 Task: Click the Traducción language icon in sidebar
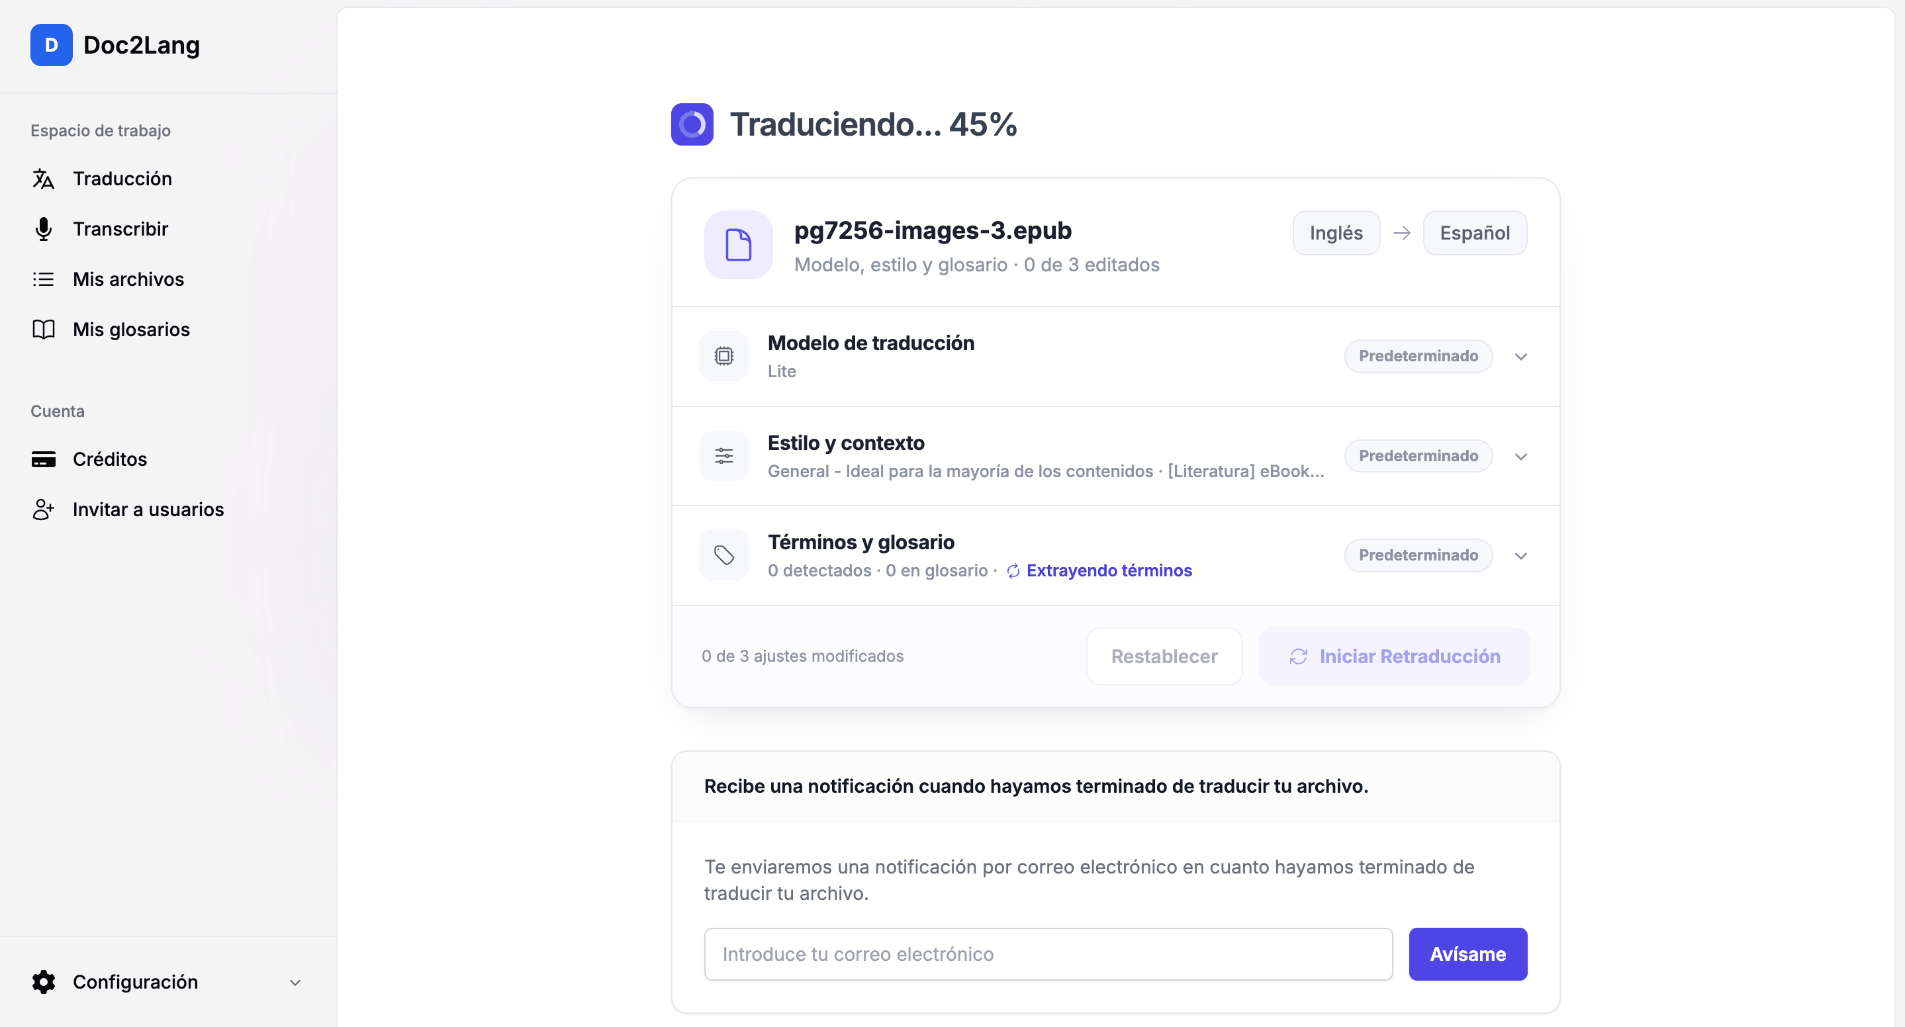click(44, 179)
